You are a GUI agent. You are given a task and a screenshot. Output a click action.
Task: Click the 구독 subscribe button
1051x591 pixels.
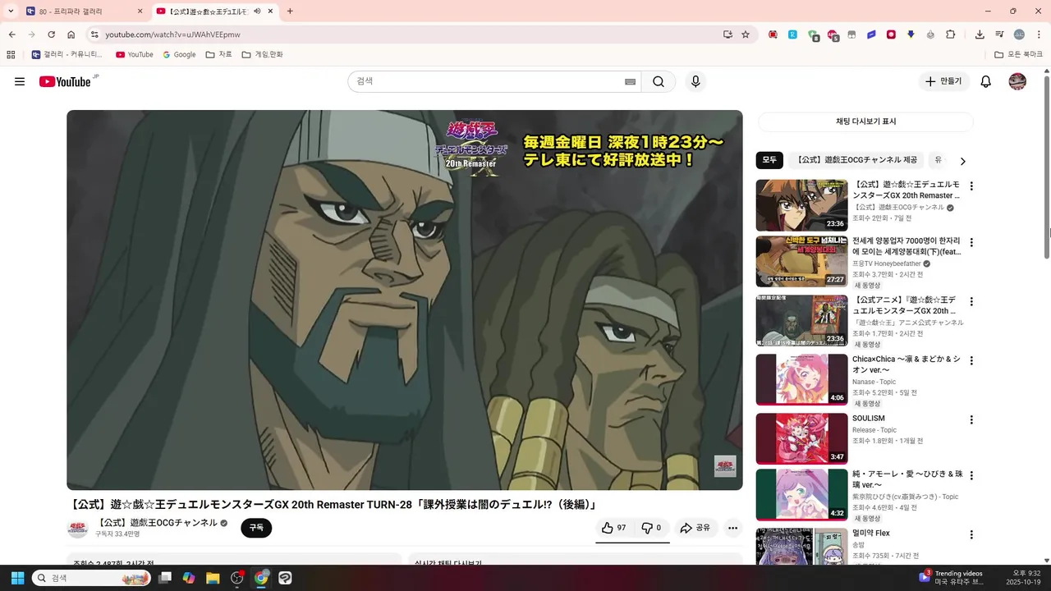(256, 528)
